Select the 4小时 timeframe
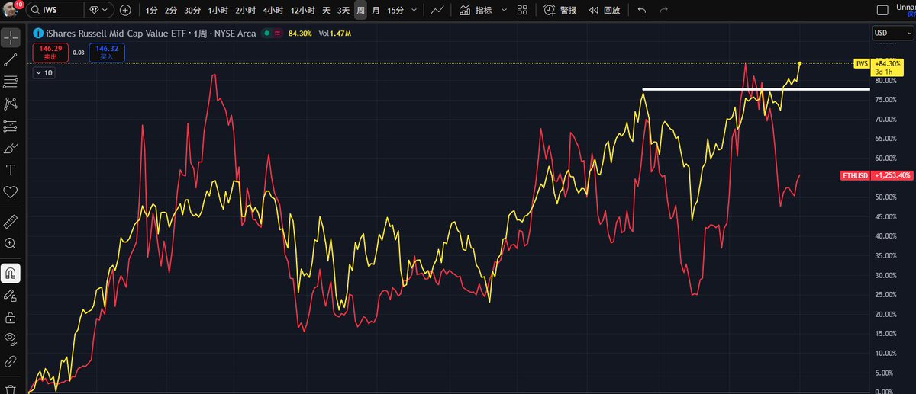 (x=272, y=10)
